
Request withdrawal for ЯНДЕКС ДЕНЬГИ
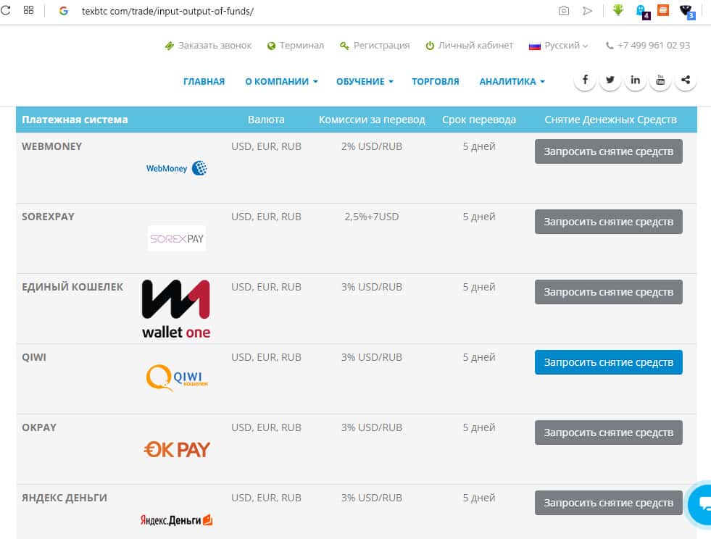pos(609,503)
